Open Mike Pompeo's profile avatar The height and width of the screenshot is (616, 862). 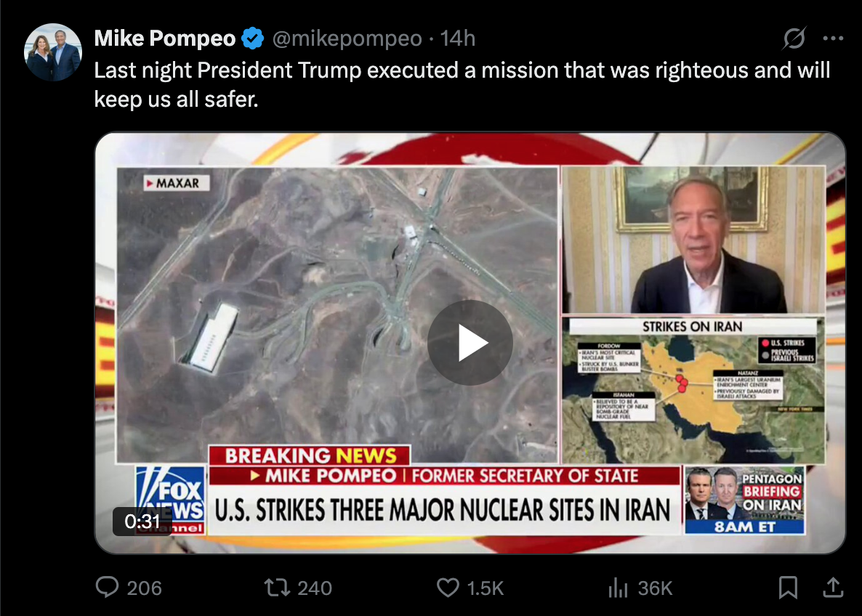click(x=53, y=52)
